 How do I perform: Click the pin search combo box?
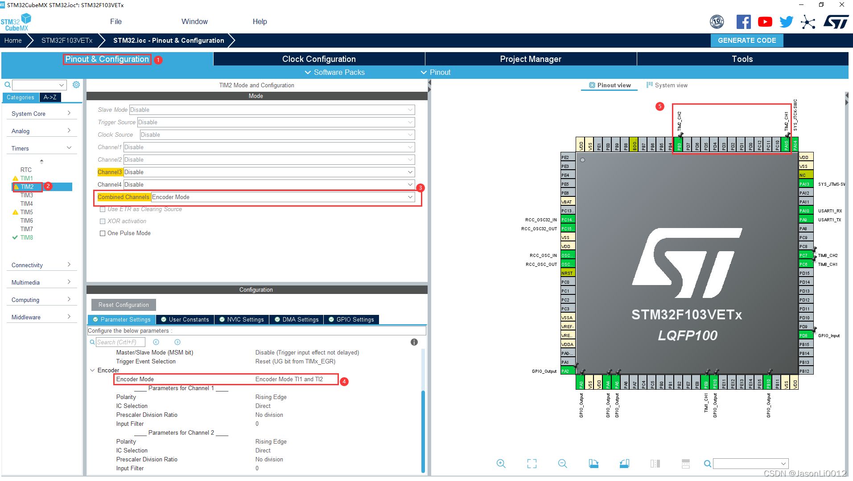click(751, 464)
